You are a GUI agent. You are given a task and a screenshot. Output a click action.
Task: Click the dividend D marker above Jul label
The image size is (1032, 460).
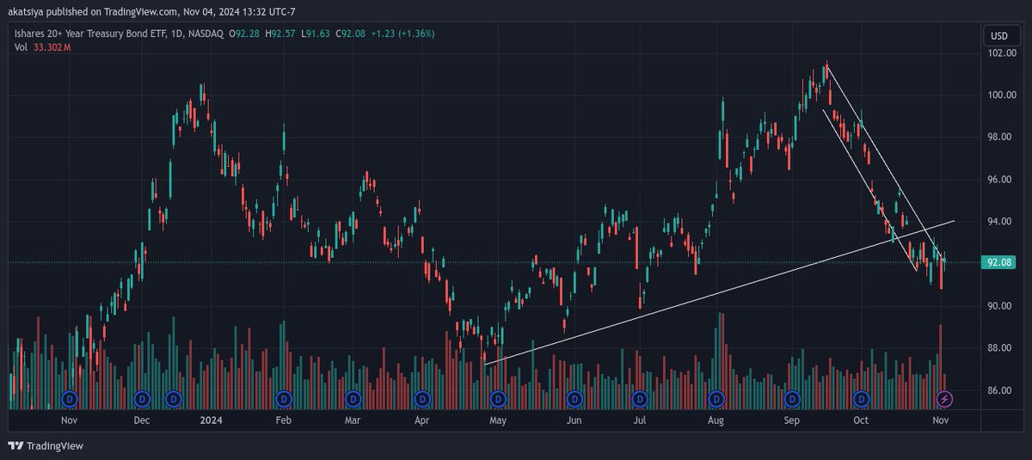pos(640,399)
